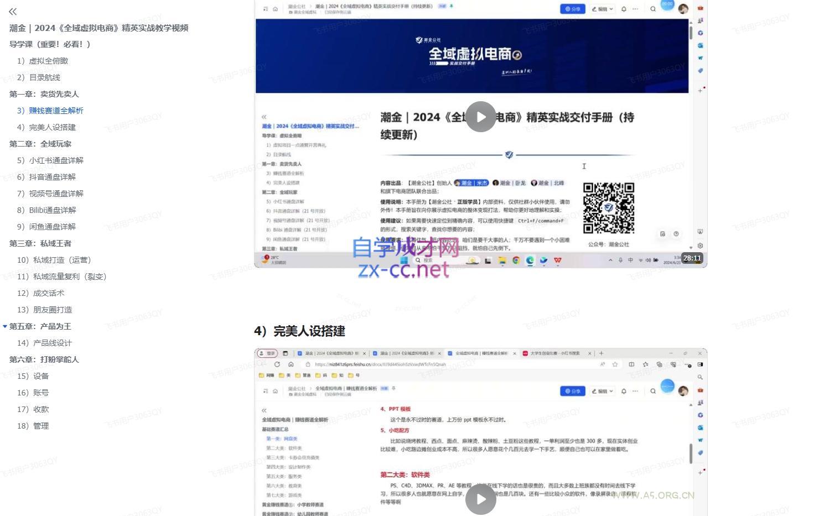The image size is (814, 516).
Task: Click the blue 分享 (Share) button
Action: coord(573,9)
